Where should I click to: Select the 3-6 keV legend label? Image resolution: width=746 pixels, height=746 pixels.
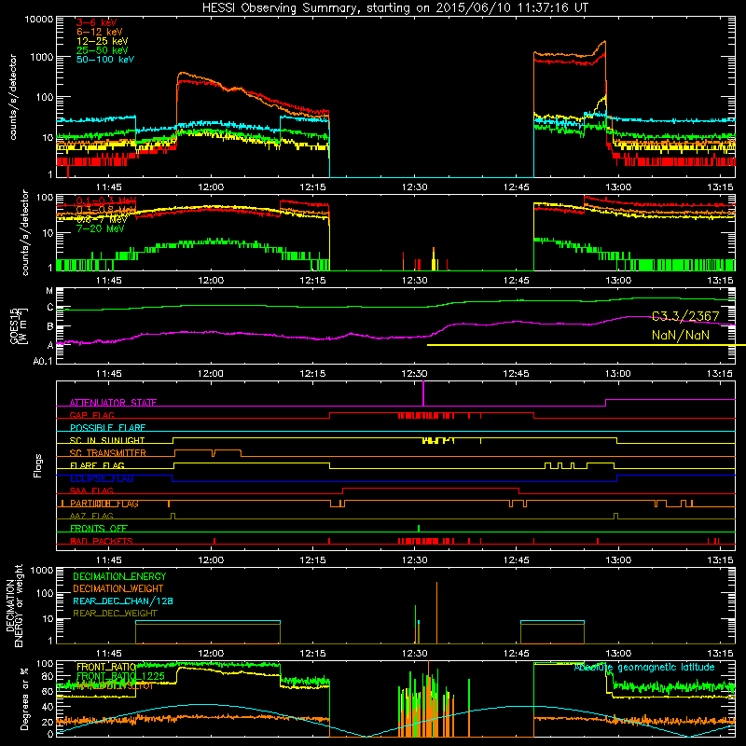tap(97, 22)
